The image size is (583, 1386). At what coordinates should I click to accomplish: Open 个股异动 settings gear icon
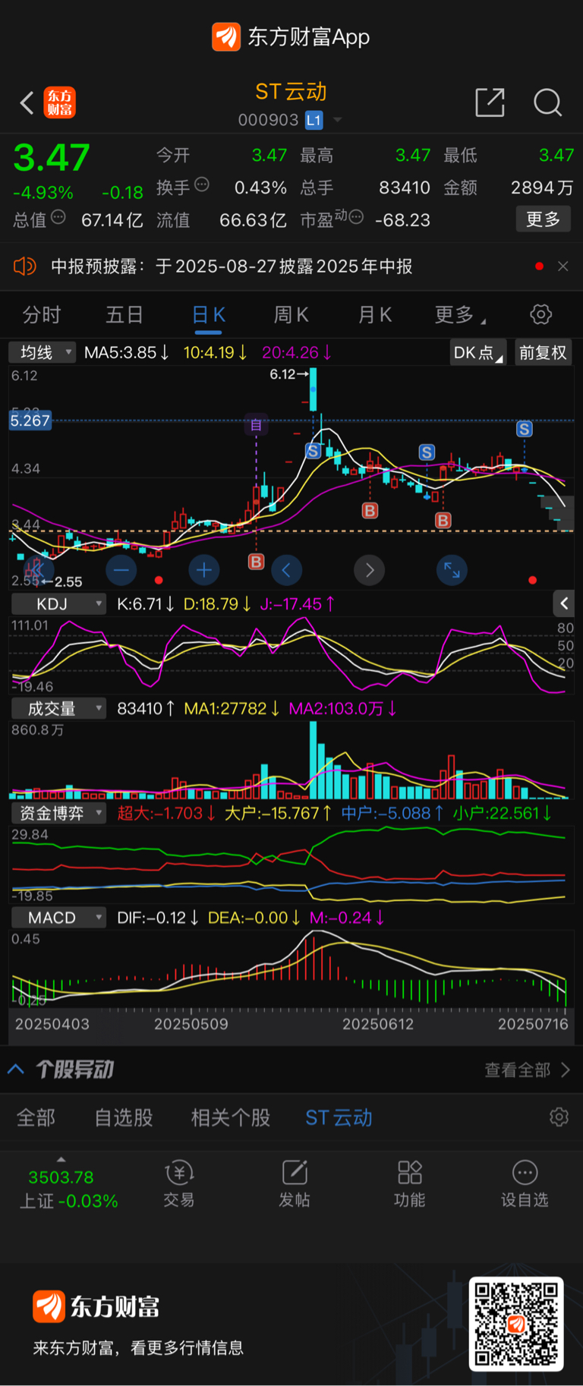pyautogui.click(x=559, y=1117)
